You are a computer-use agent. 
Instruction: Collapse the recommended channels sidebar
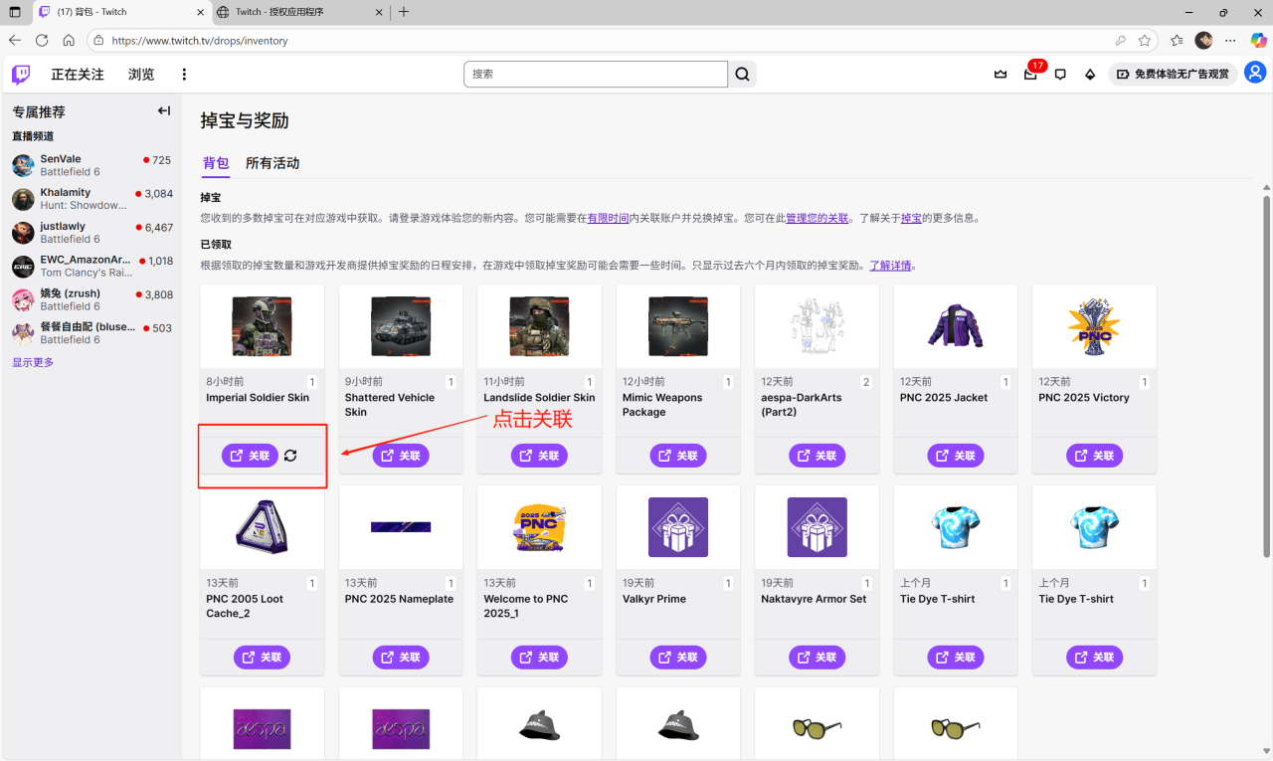[164, 111]
